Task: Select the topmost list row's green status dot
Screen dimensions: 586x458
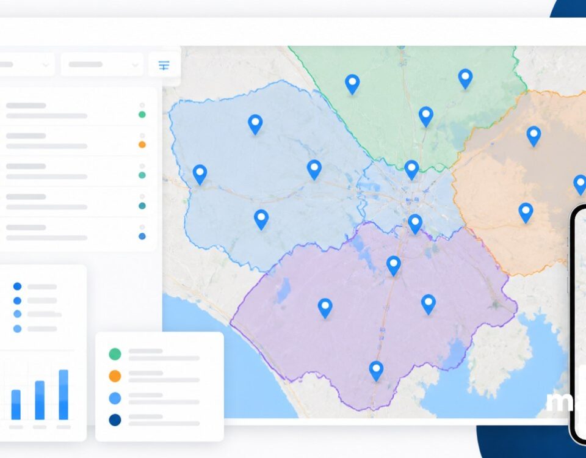Action: (142, 114)
